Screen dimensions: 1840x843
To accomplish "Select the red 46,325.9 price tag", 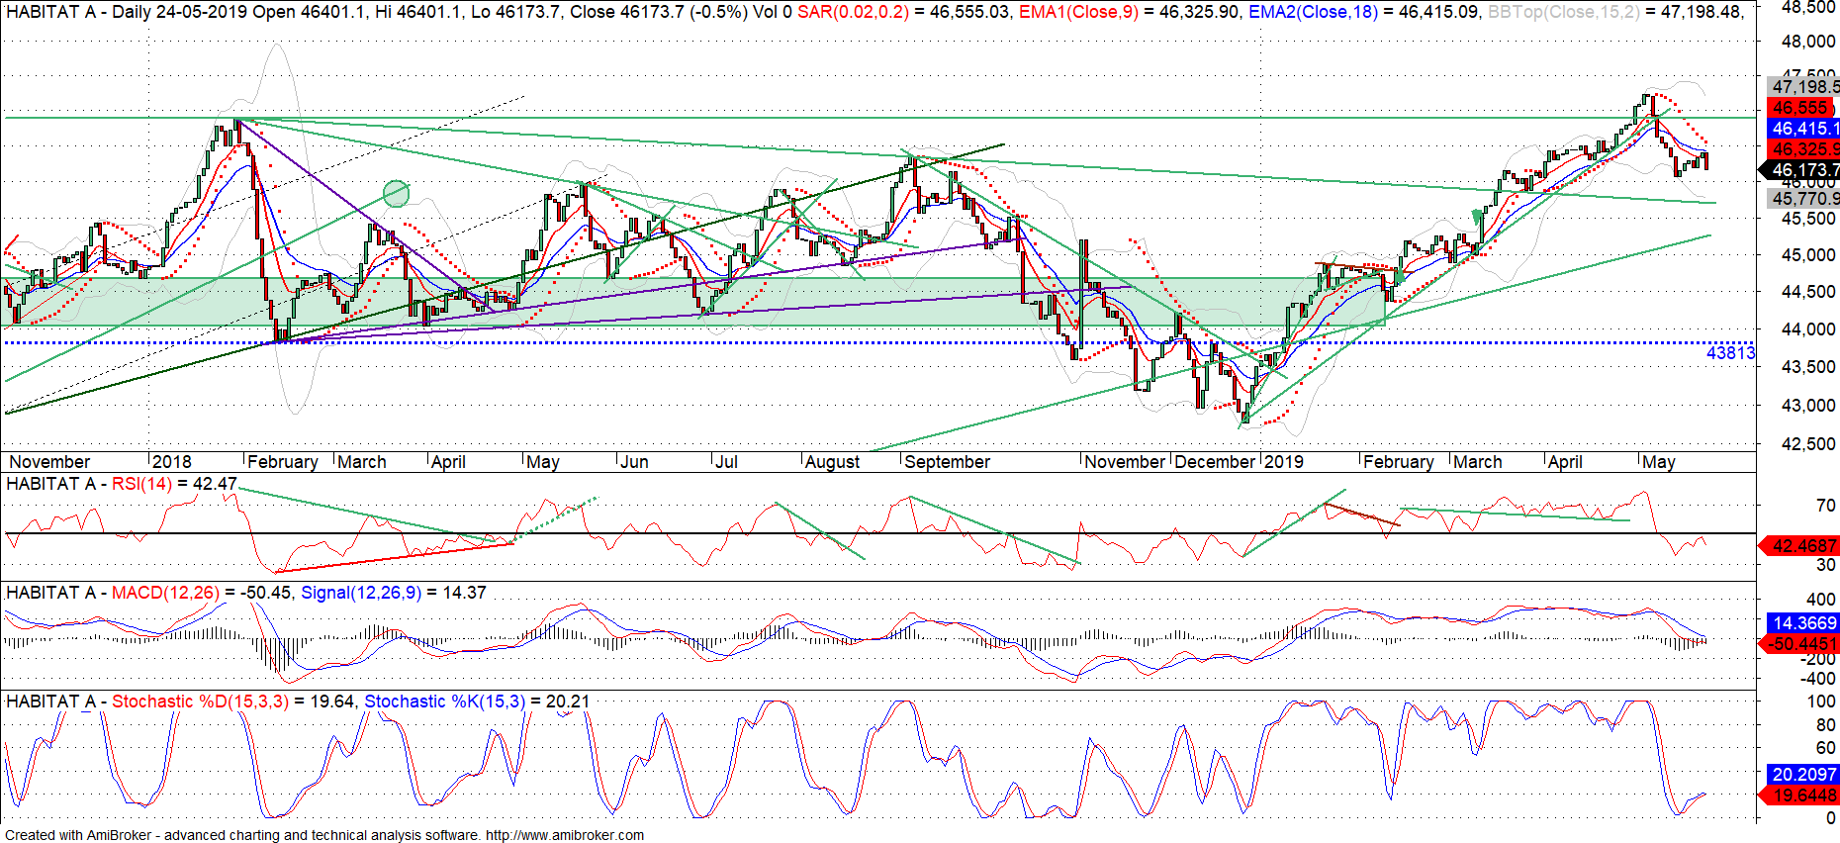I will tap(1802, 149).
